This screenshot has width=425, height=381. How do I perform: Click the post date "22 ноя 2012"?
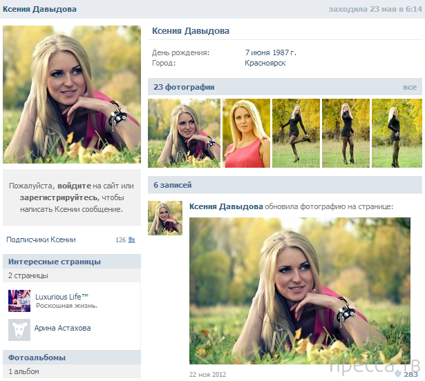(x=208, y=374)
